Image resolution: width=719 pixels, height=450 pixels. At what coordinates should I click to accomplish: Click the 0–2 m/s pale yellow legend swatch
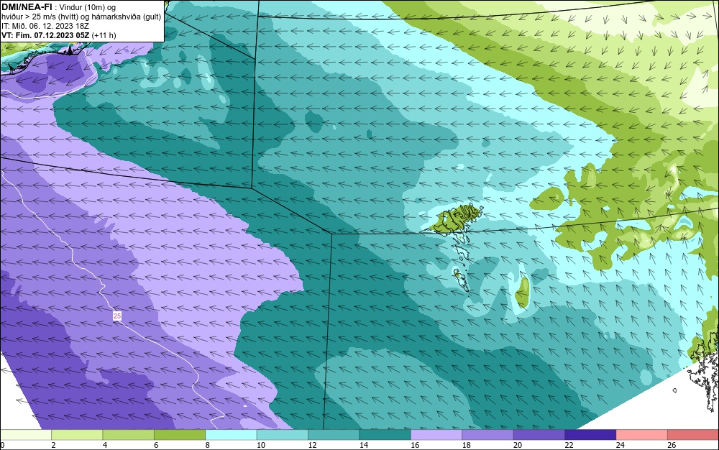pos(26,435)
